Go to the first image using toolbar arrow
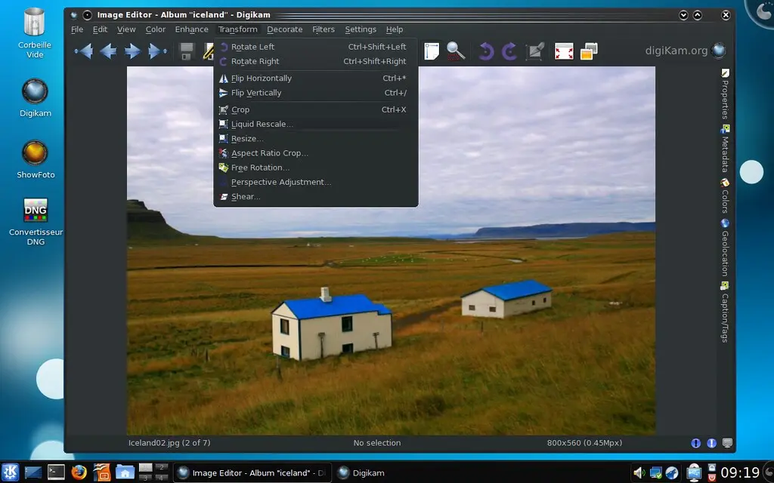The width and height of the screenshot is (774, 483). pyautogui.click(x=83, y=51)
